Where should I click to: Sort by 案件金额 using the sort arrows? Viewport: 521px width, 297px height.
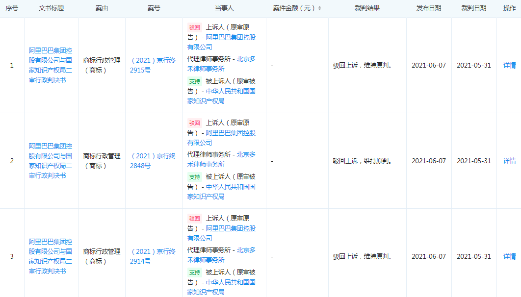[320, 8]
